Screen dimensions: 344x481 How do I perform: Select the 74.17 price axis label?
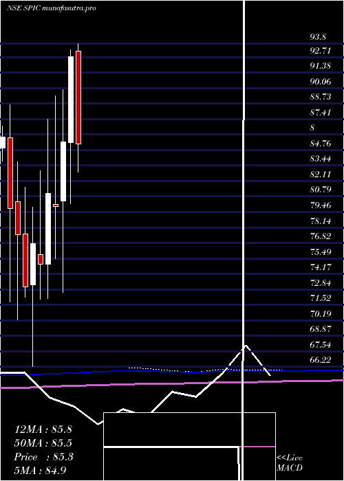click(x=321, y=267)
